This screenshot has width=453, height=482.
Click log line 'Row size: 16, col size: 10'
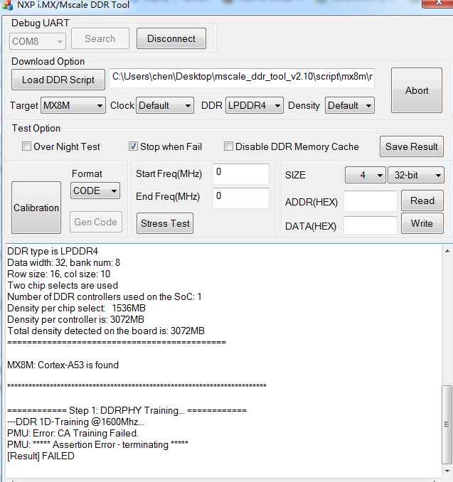(x=59, y=274)
